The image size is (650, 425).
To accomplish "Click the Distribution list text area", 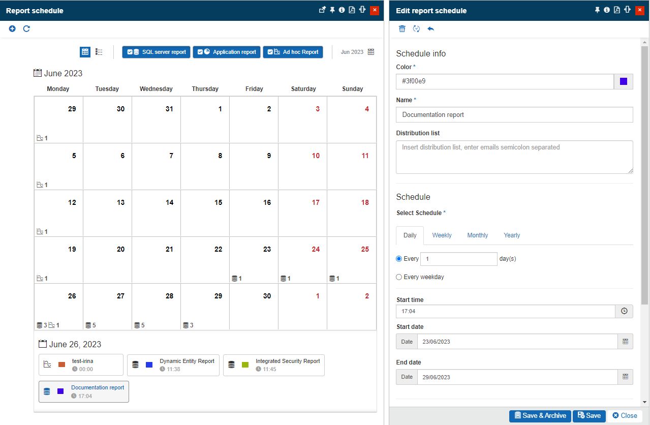I will click(x=514, y=157).
